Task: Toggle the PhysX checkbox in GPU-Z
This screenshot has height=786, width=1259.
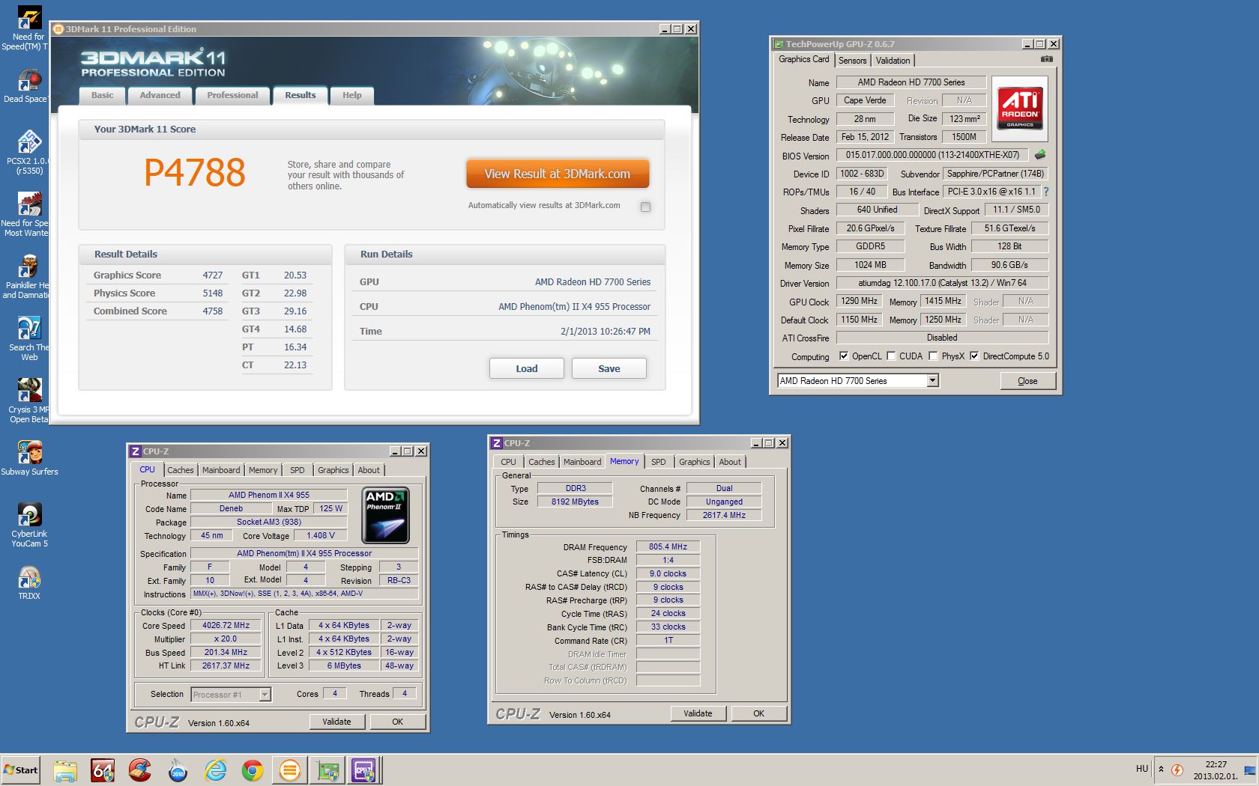Action: [x=933, y=356]
